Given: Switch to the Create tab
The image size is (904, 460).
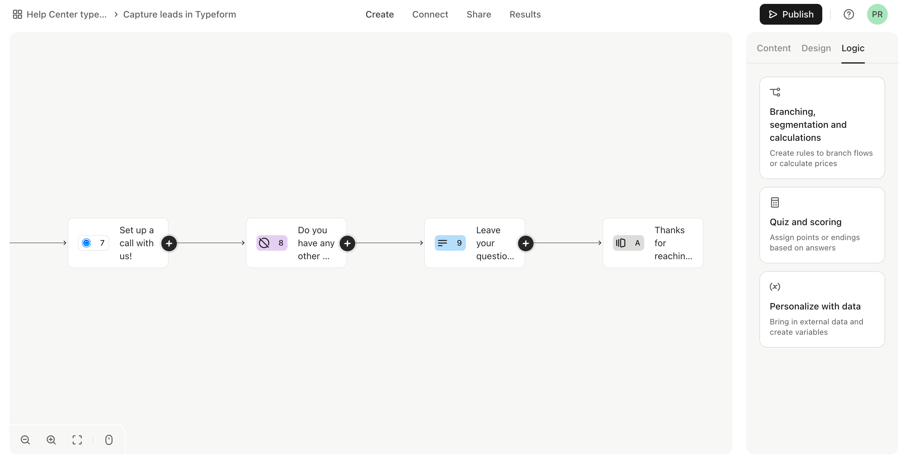Looking at the screenshot, I should 379,14.
